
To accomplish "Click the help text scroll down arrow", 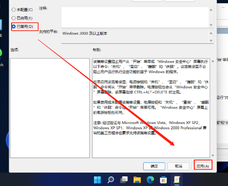I will pyautogui.click(x=213, y=155).
